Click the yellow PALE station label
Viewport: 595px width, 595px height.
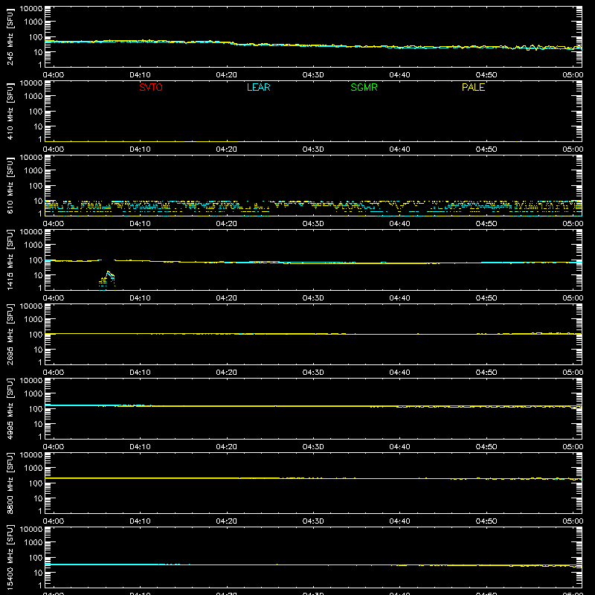(x=473, y=87)
